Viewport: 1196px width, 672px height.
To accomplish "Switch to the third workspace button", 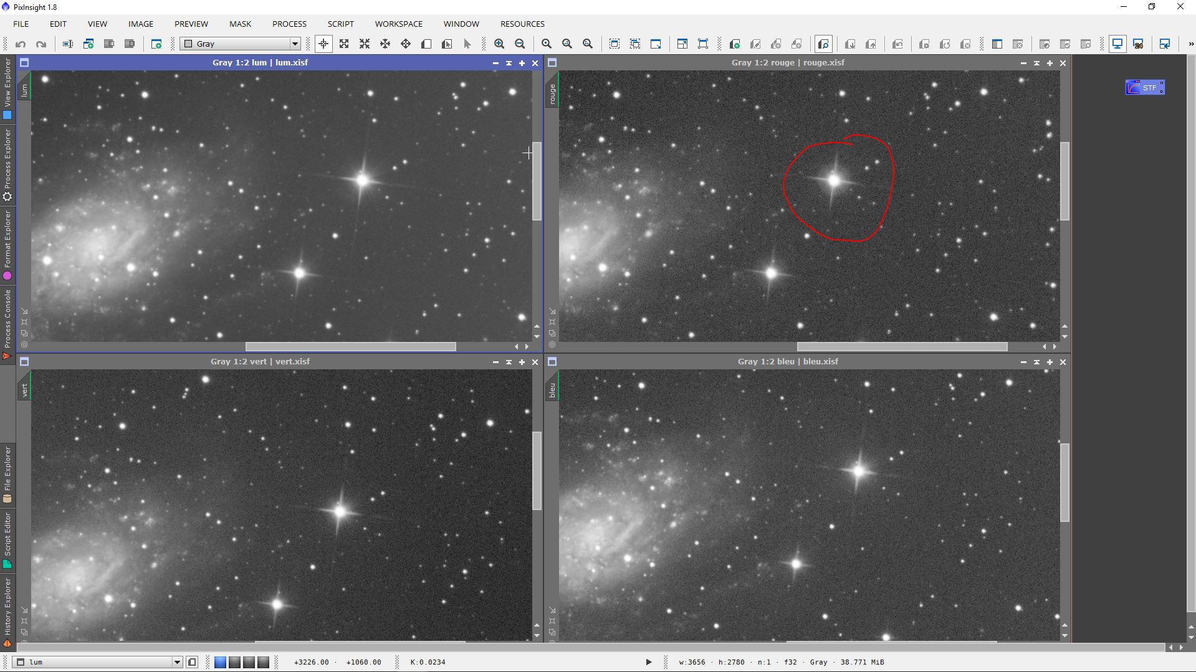I will tap(249, 662).
